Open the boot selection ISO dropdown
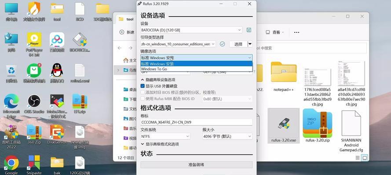The width and height of the screenshot is (391, 175). [x=178, y=44]
